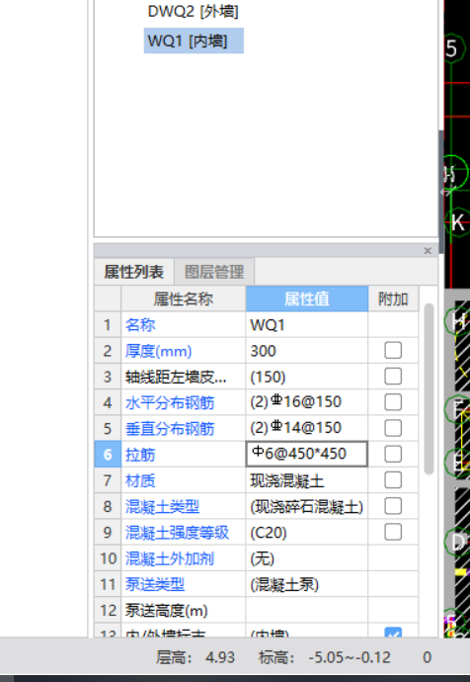Image resolution: width=470 pixels, height=682 pixels.
Task: Click the 材质 property label
Action: point(140,480)
